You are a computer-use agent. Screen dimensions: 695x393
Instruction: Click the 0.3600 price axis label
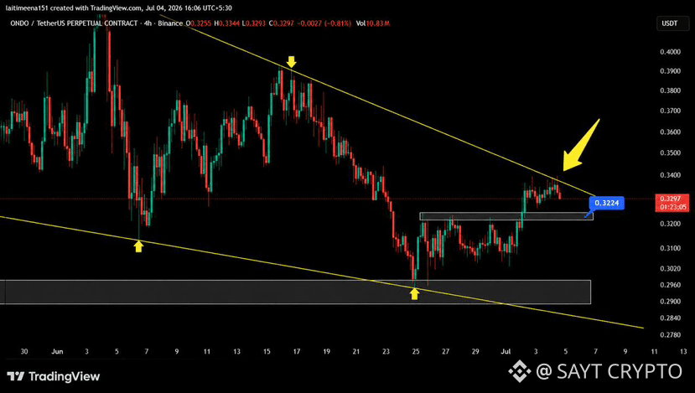670,132
